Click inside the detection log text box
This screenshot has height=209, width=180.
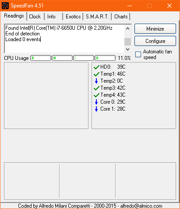click(x=64, y=38)
